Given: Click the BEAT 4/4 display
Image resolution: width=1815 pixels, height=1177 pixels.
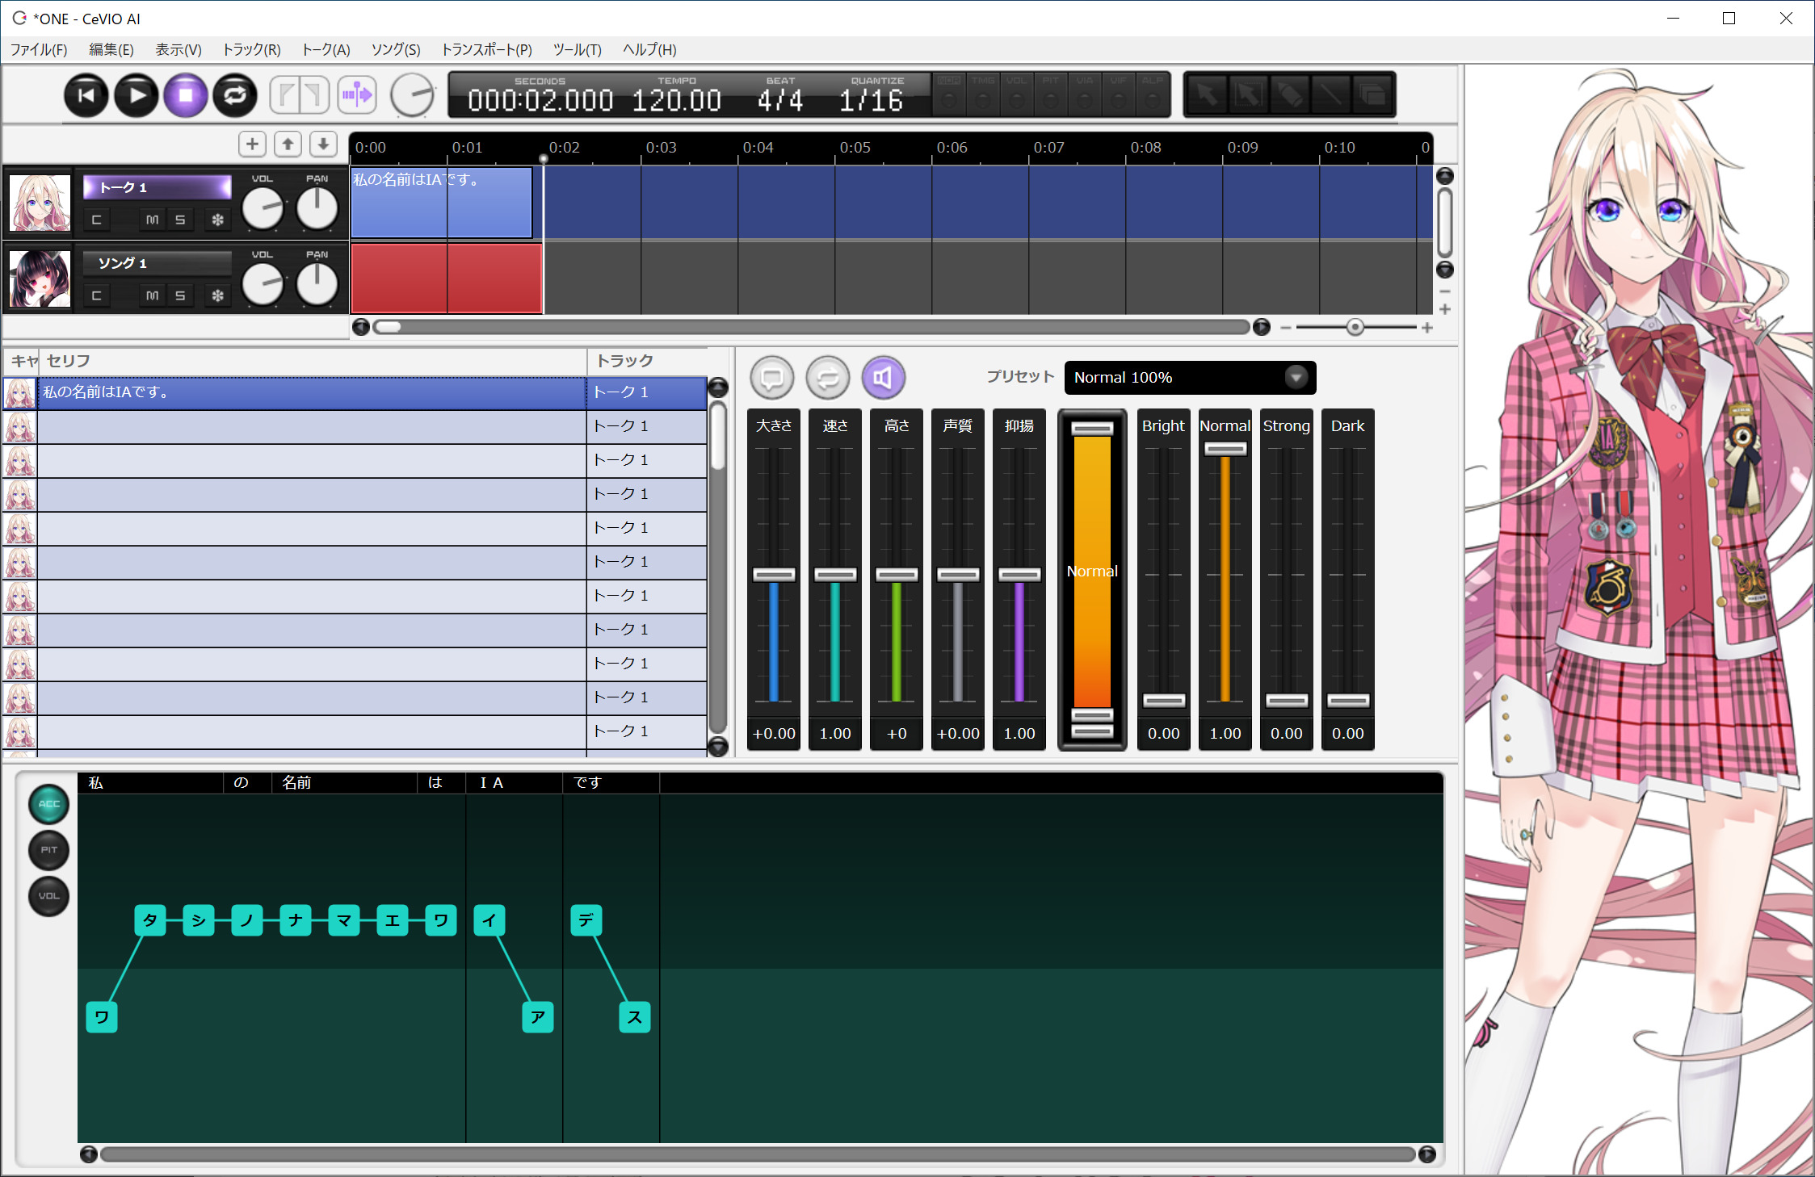Looking at the screenshot, I should pyautogui.click(x=780, y=95).
